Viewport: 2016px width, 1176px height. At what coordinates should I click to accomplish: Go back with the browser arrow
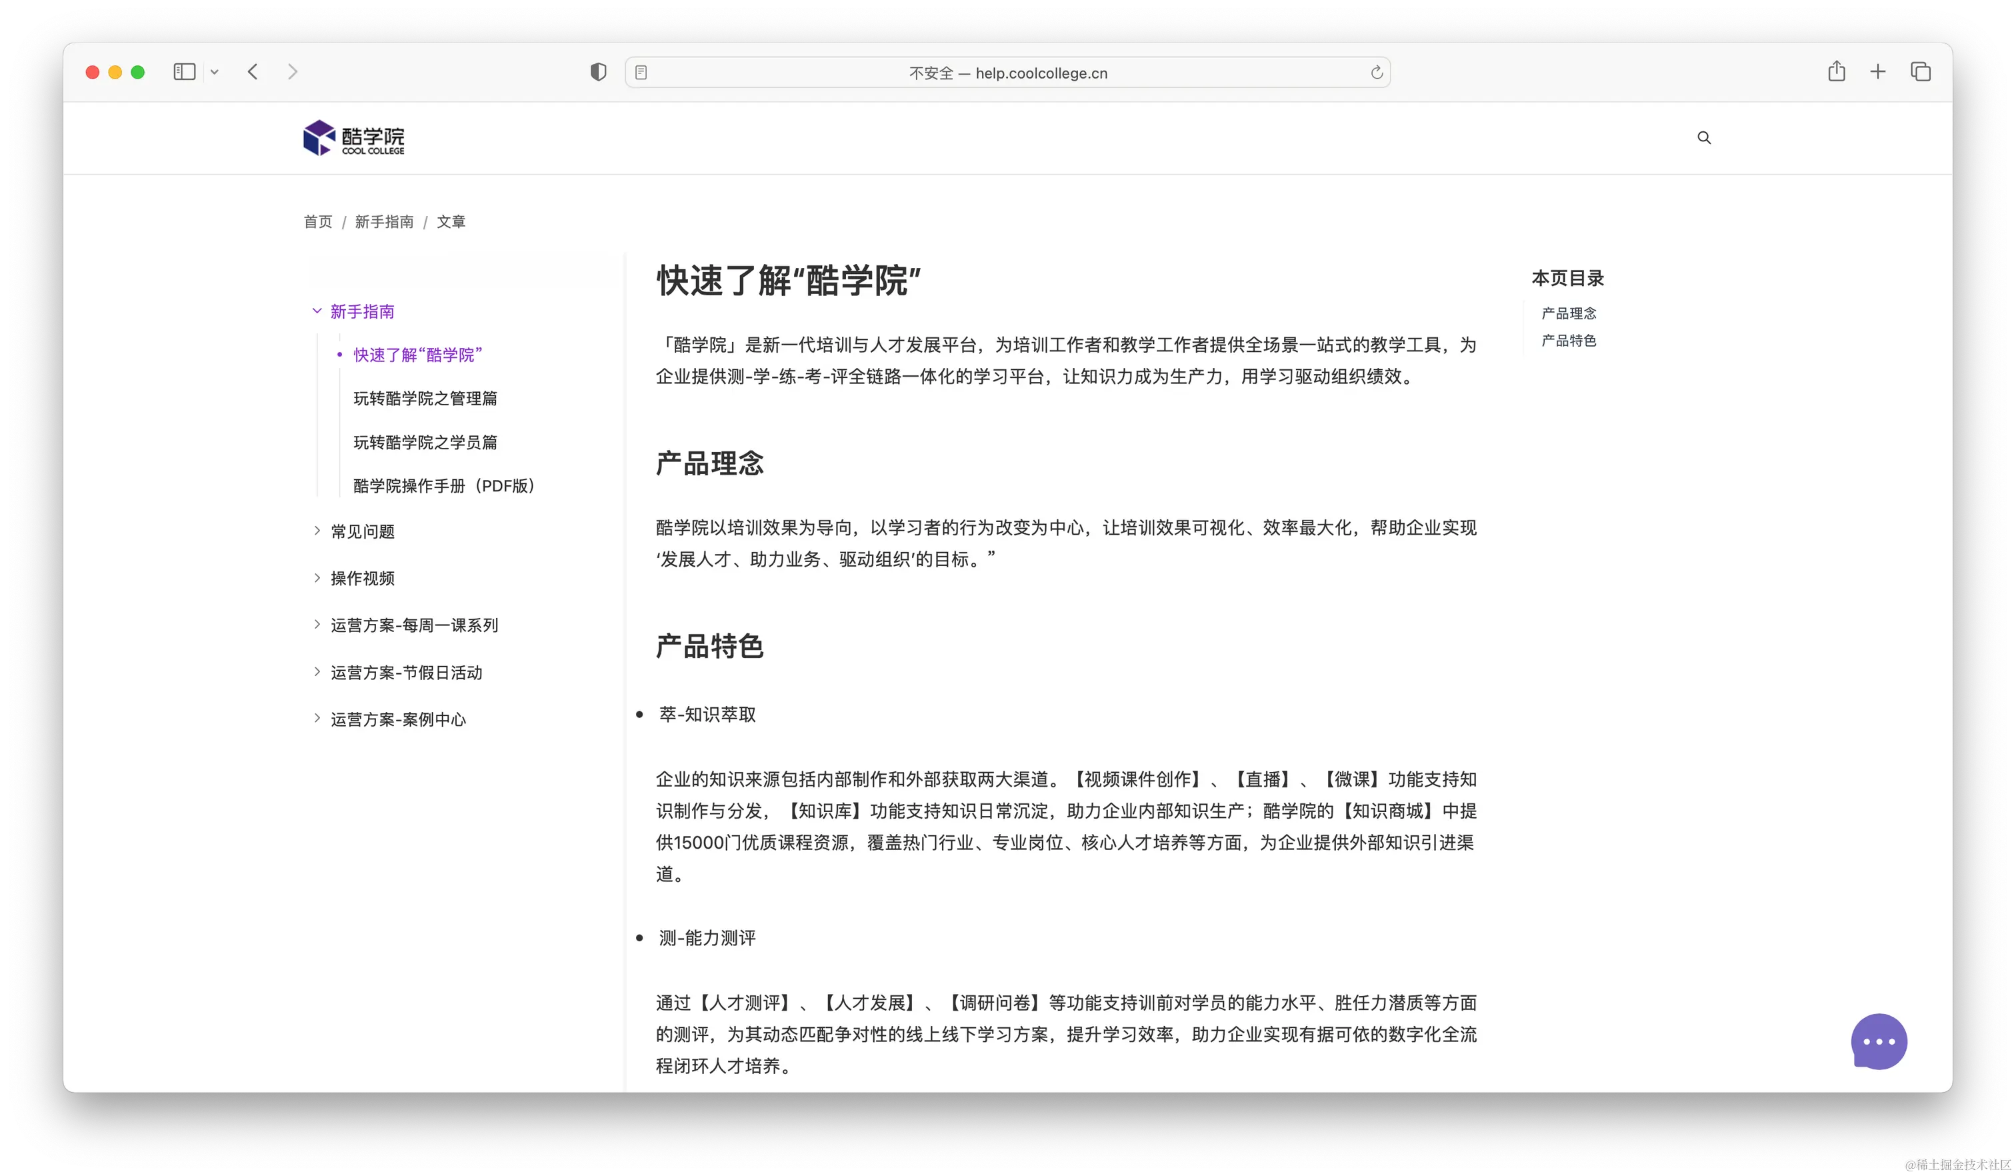click(253, 72)
